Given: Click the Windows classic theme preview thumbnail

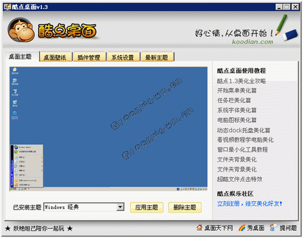Looking at the screenshot, I should click(x=108, y=129).
